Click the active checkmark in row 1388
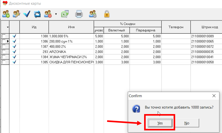Image resolution: width=222 pixels, height=133 pixels. [14, 36]
